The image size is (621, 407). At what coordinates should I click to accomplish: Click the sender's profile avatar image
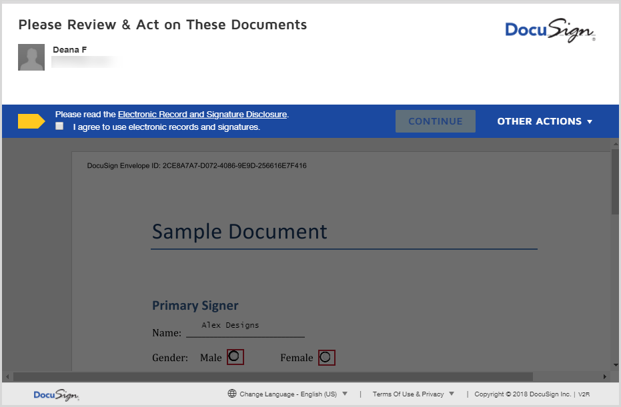31,57
